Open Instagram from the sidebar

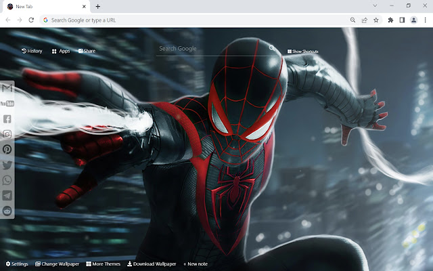pos(7,134)
